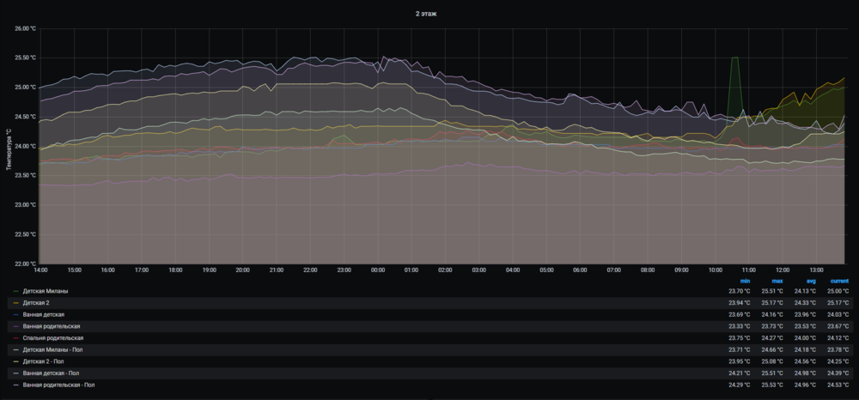Sort legend by current column header
The height and width of the screenshot is (400, 859).
(839, 281)
